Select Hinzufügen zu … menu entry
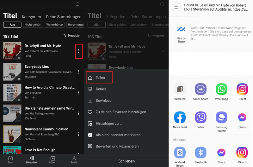Image resolution: width=253 pixels, height=167 pixels. pos(126,124)
